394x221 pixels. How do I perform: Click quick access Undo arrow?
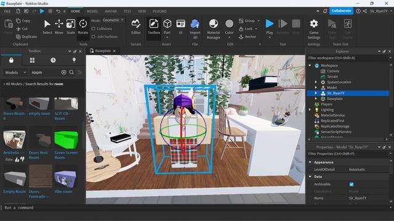click(58, 11)
